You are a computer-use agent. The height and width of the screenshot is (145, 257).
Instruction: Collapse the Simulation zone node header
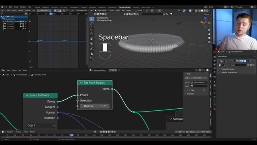tap(171, 119)
